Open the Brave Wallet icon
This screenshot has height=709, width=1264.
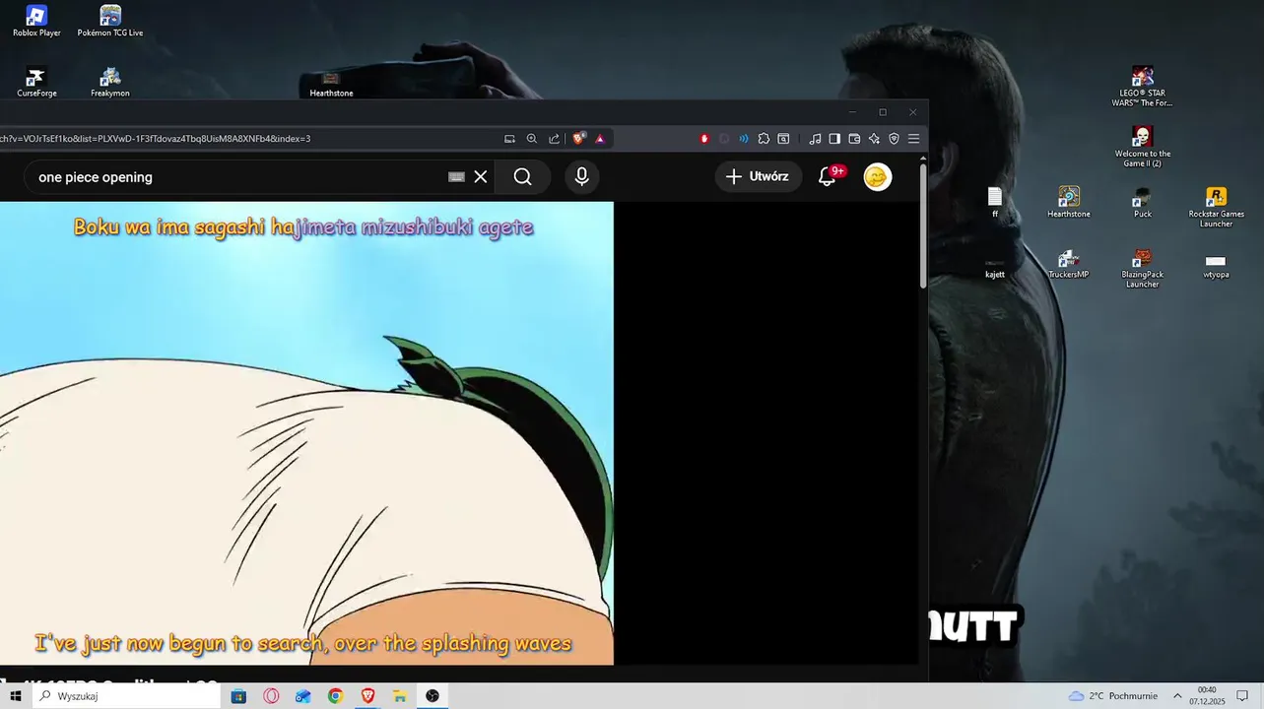[854, 139]
